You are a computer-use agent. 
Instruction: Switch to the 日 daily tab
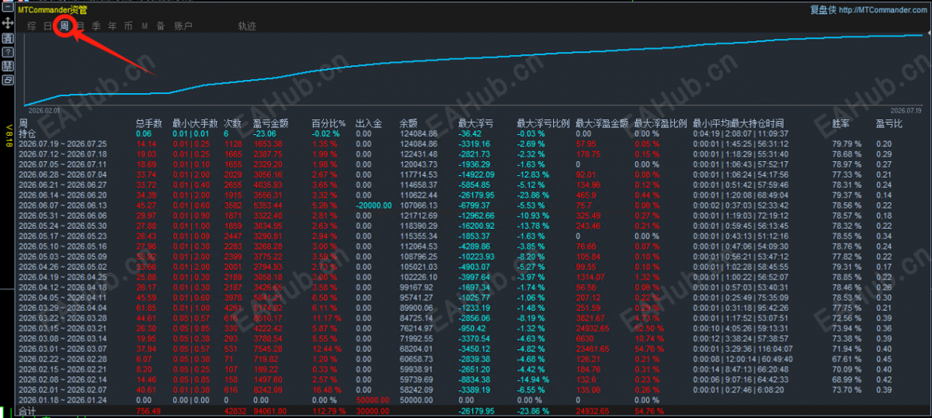(x=48, y=26)
